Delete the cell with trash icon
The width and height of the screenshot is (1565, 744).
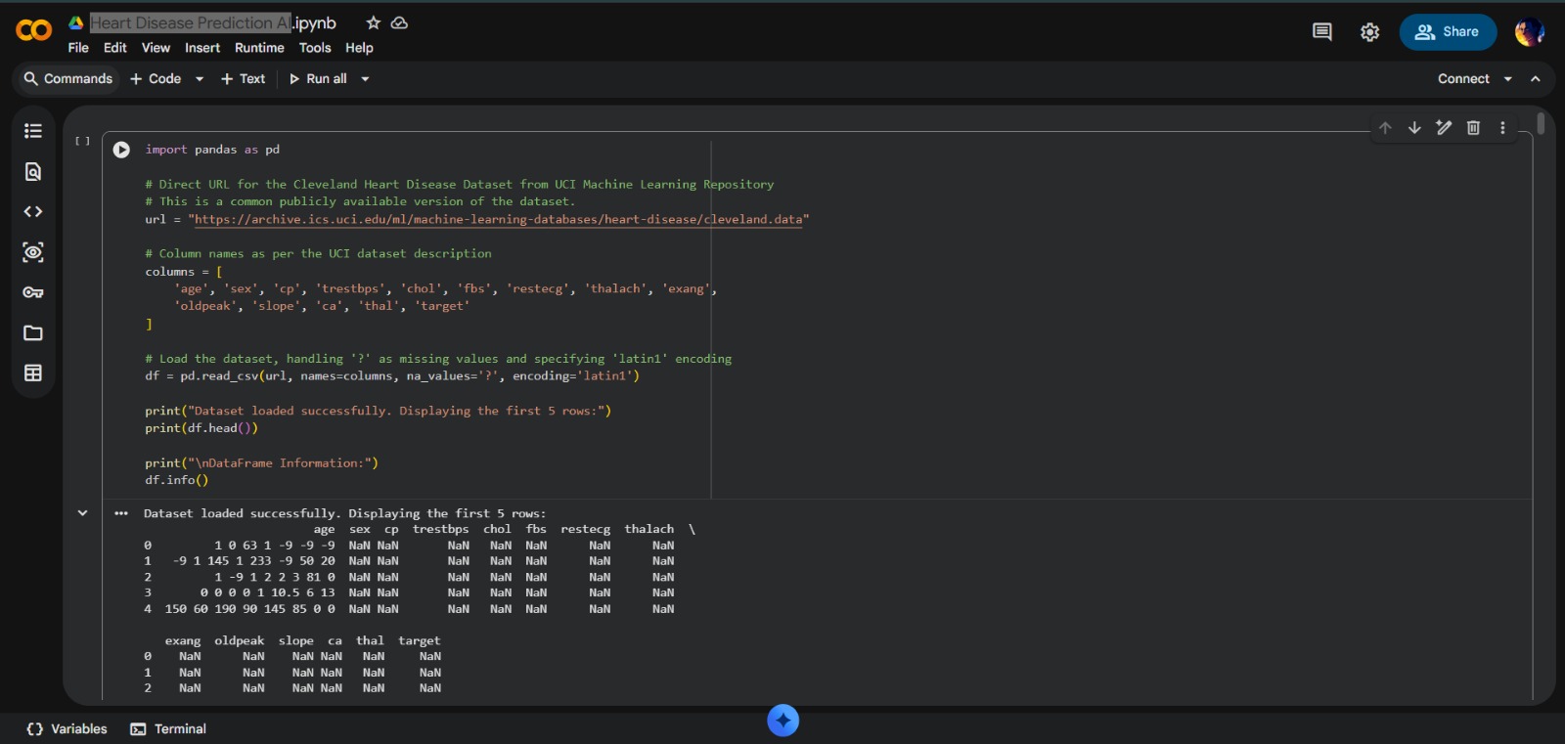click(x=1473, y=128)
